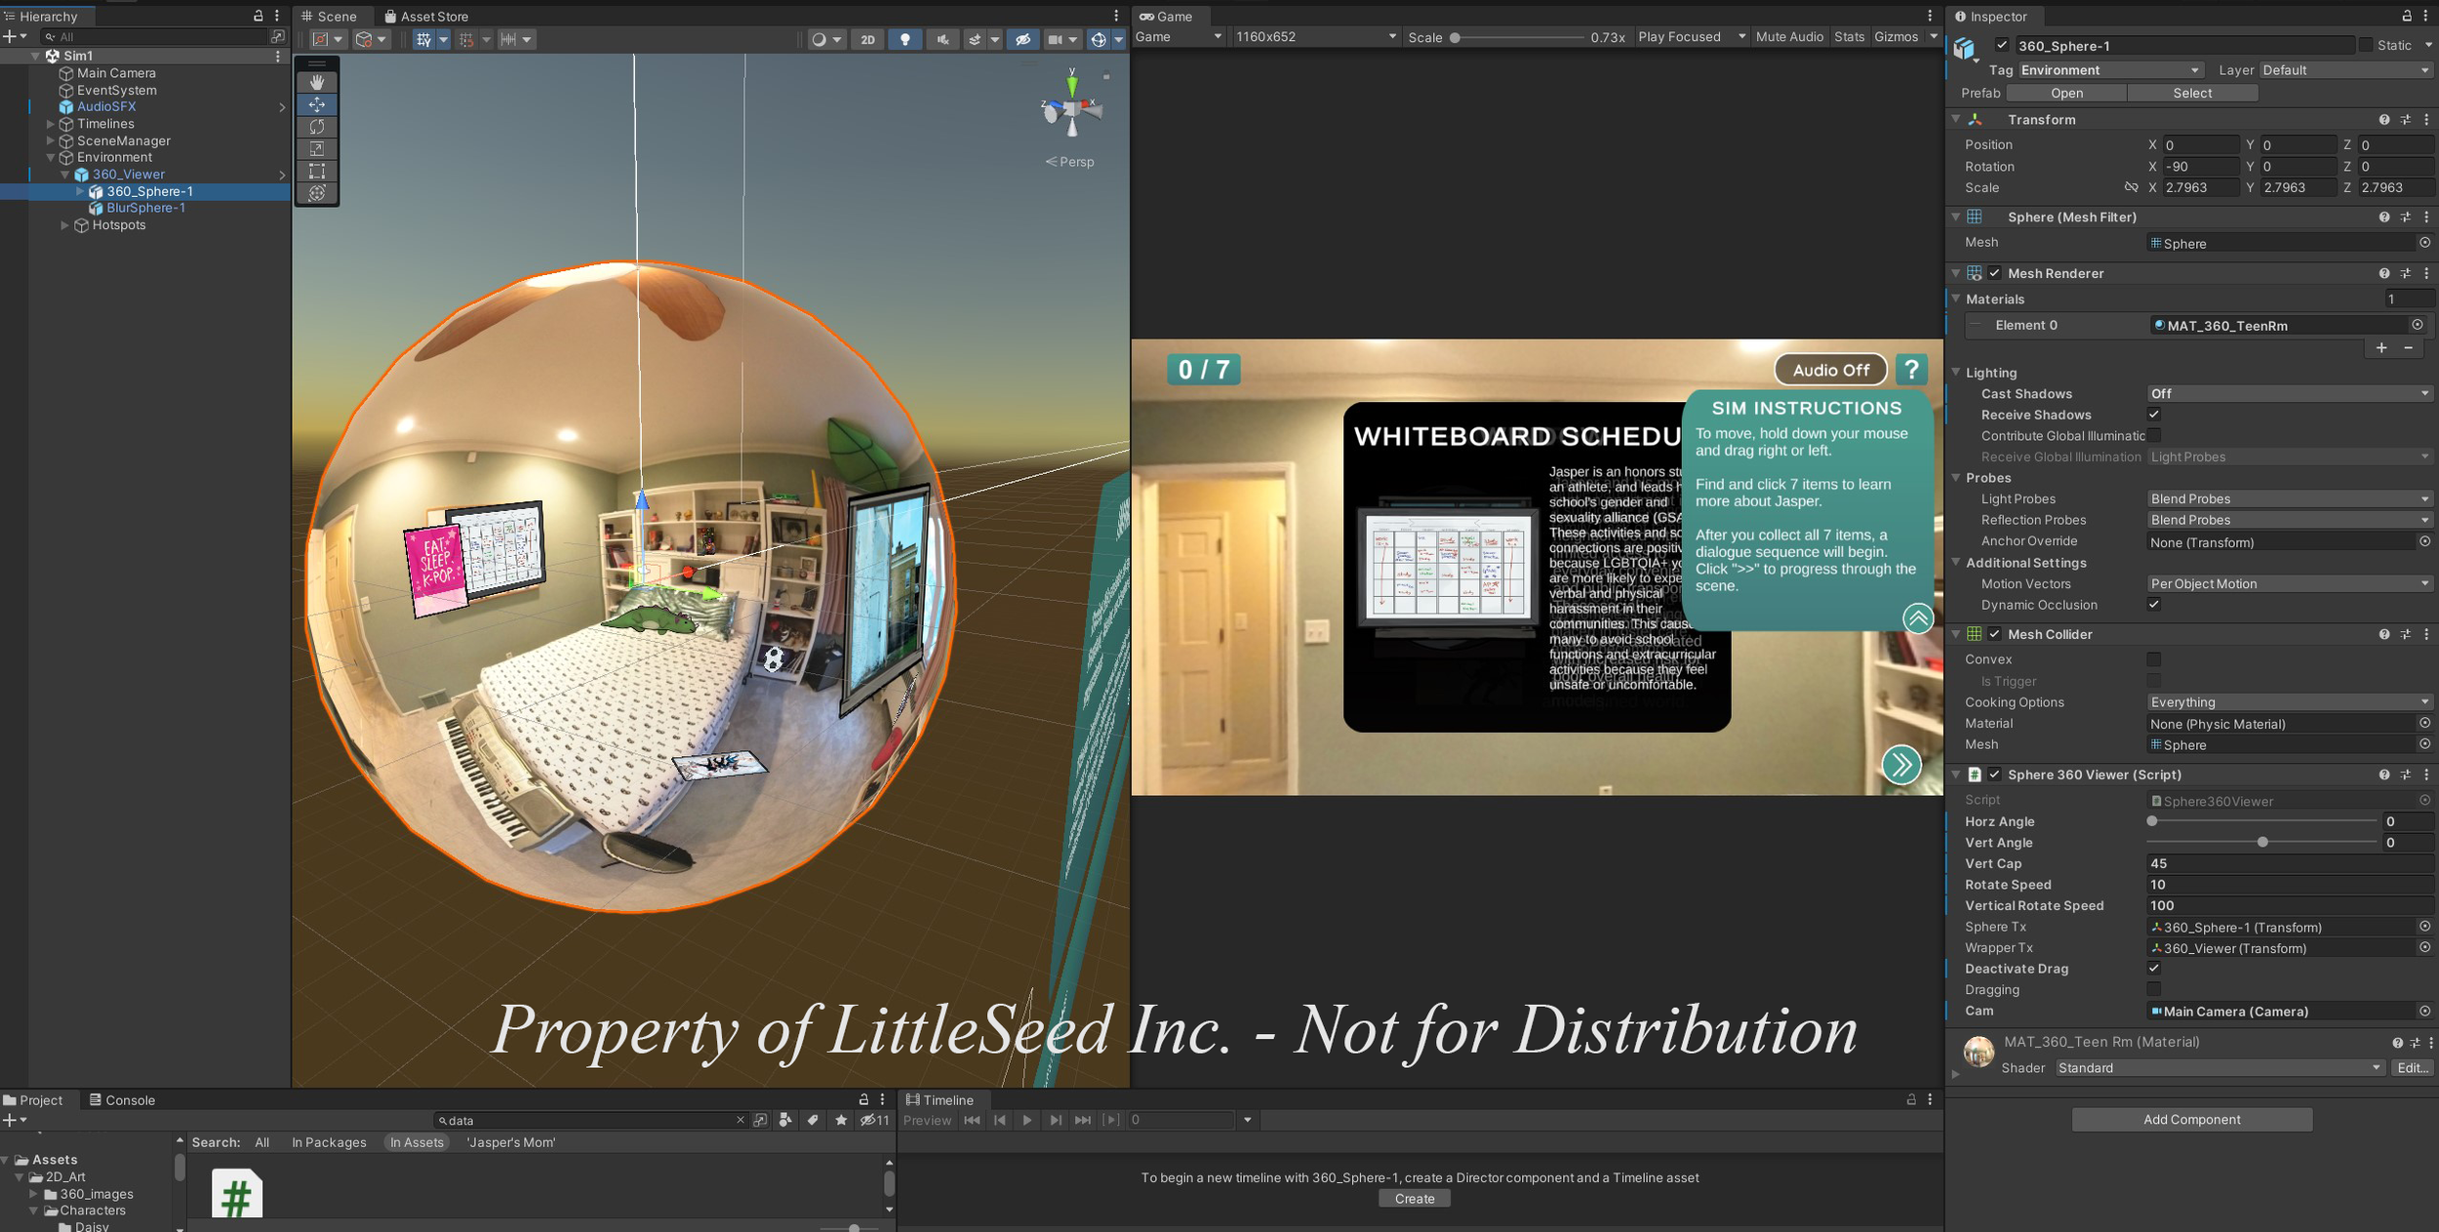Expand the Hotspots hierarchy item

coord(65,225)
